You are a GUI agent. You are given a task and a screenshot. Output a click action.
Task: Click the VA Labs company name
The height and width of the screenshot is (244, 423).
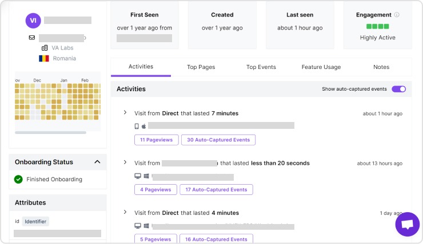coord(62,48)
